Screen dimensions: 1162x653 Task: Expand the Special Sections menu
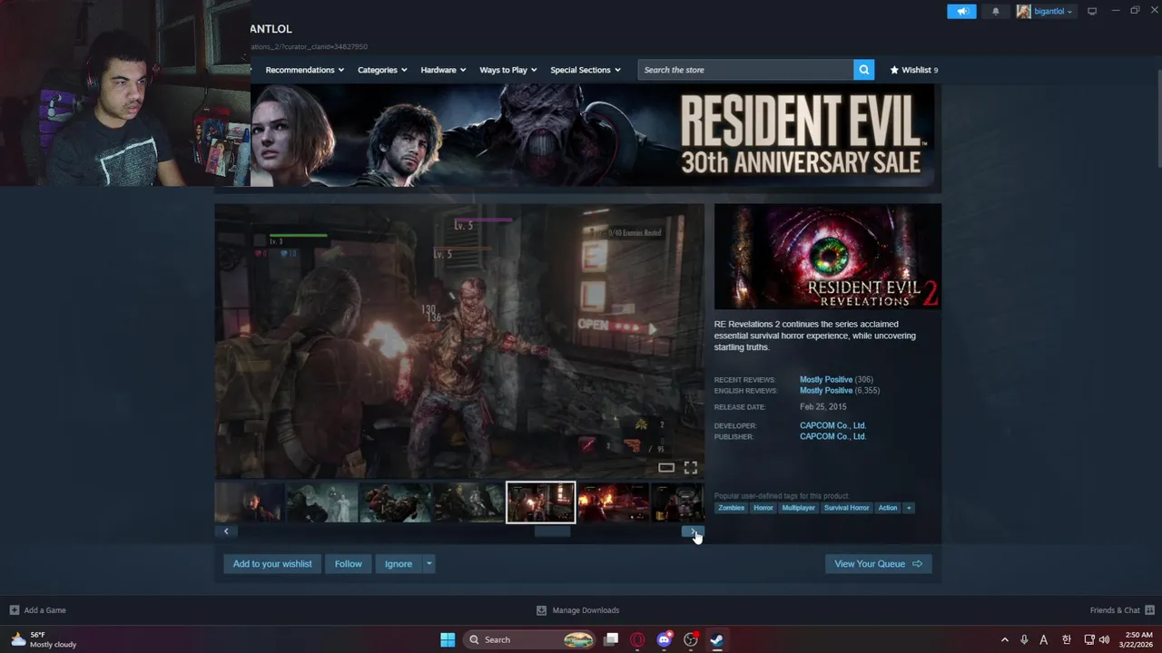coord(586,70)
